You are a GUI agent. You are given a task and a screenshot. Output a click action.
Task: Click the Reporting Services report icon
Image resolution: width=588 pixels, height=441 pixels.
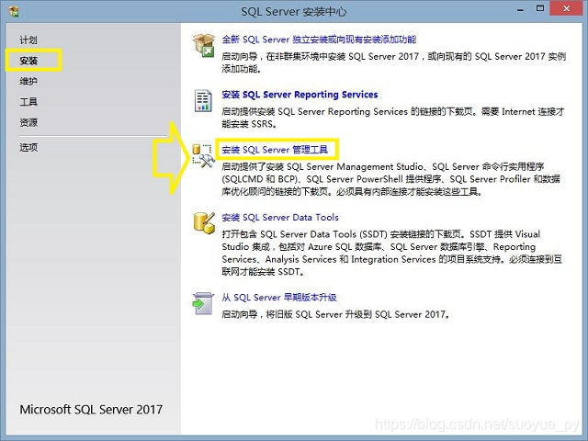(203, 100)
